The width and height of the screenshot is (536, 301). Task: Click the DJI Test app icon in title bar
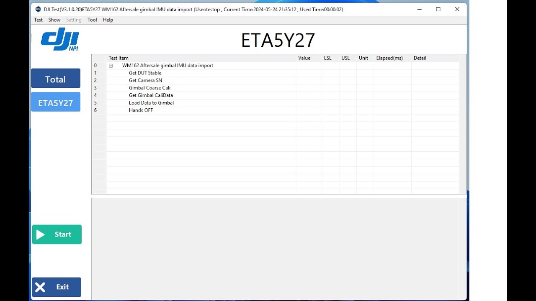38,9
